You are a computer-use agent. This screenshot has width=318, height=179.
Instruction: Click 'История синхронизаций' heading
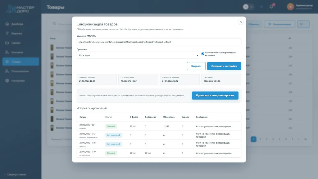coord(92,108)
